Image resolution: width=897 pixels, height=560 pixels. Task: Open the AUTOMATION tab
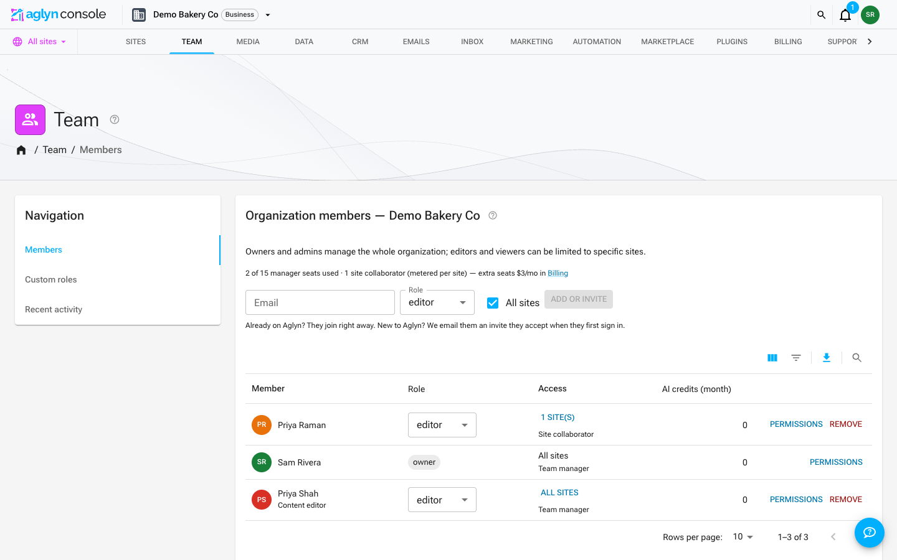point(597,42)
